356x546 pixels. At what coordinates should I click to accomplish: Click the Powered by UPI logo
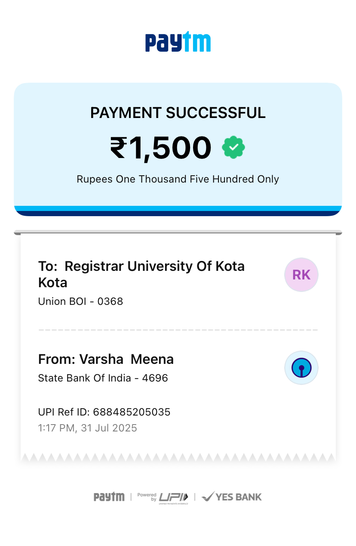click(163, 497)
